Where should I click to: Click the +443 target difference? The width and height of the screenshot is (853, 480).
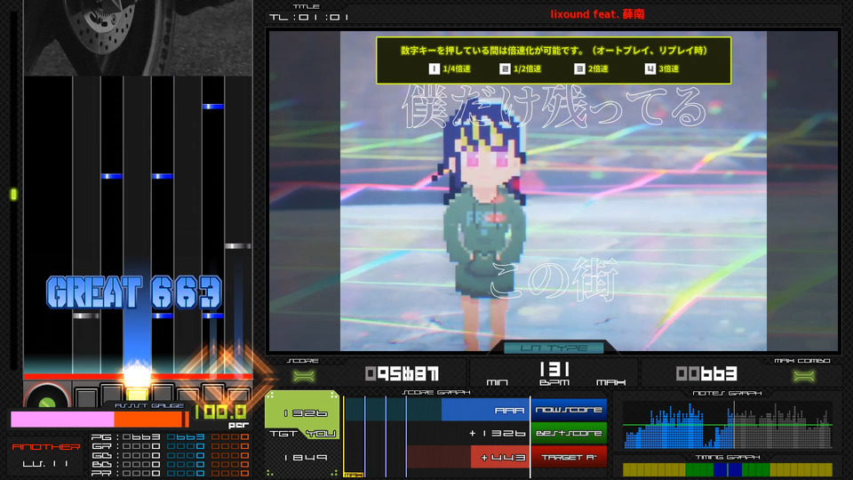pos(504,458)
